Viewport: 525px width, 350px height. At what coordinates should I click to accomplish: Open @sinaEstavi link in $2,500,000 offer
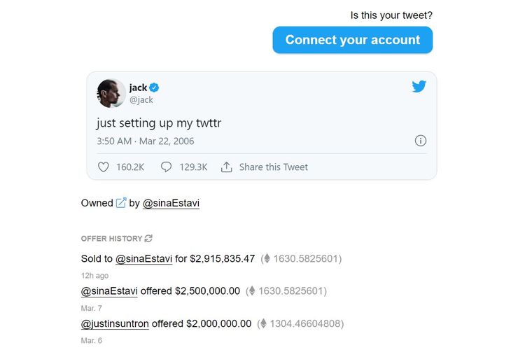pos(109,290)
